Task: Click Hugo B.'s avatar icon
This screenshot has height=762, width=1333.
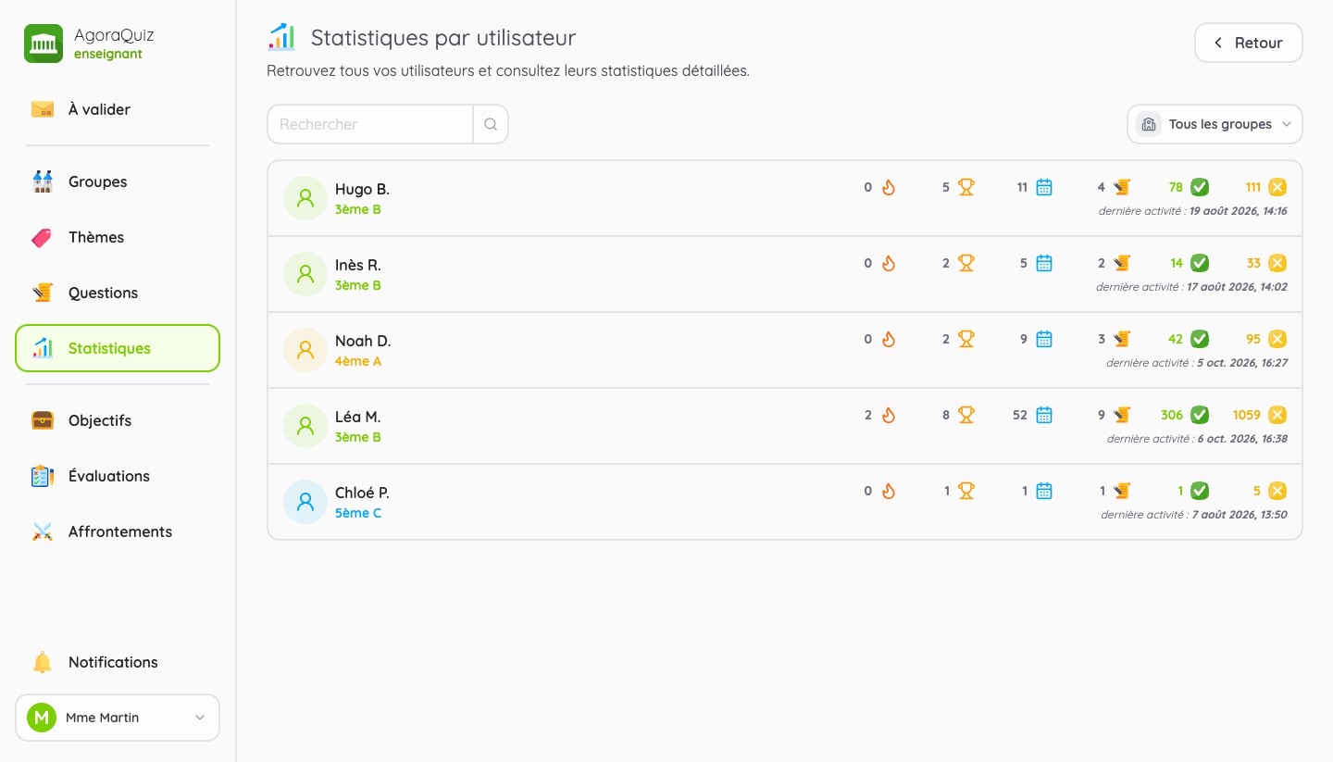Action: pos(305,198)
